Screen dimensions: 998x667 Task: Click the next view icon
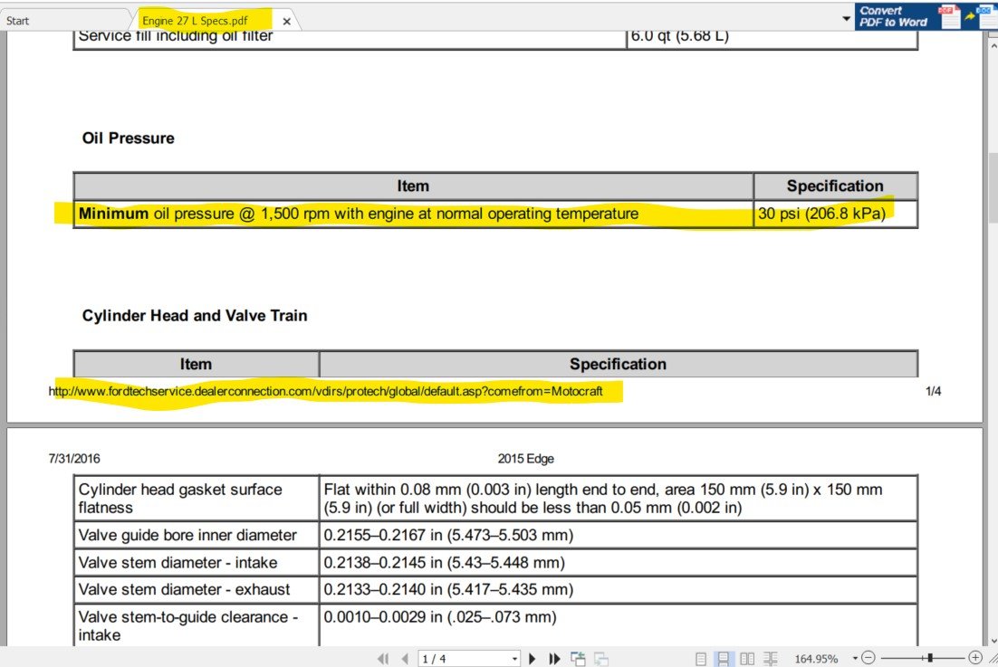[x=600, y=659]
